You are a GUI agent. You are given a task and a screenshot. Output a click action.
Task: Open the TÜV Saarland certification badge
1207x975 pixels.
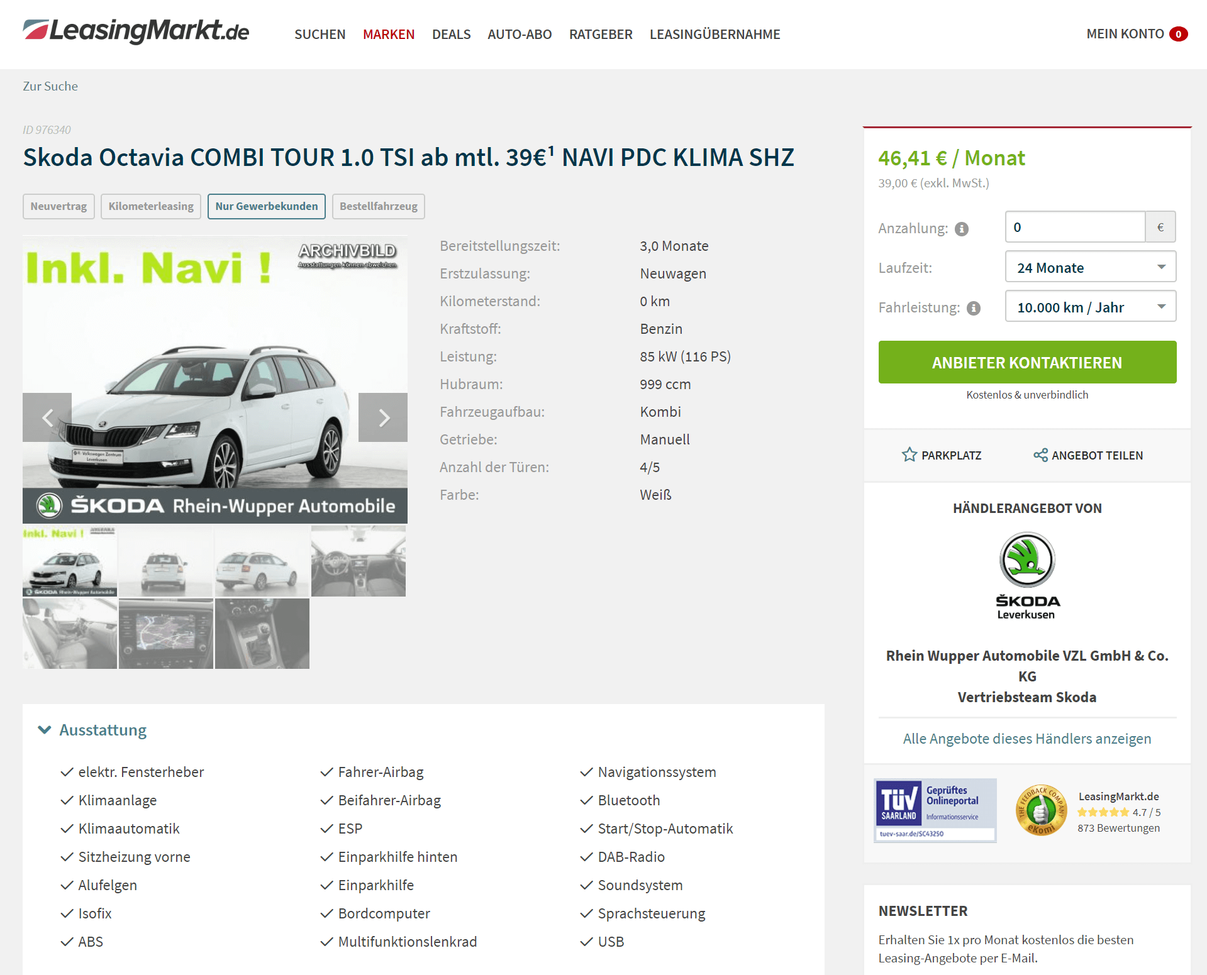pos(935,810)
